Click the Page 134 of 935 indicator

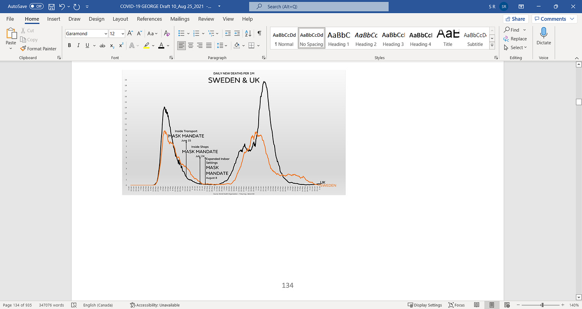(17, 305)
